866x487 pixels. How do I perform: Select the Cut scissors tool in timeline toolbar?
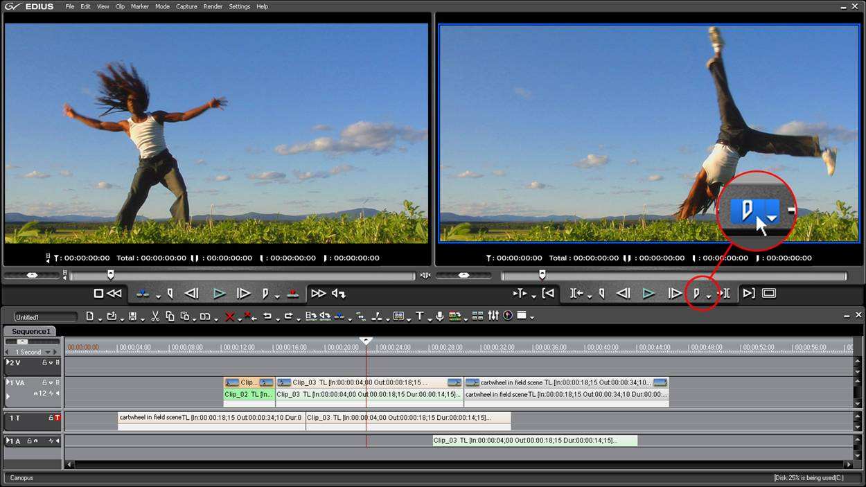155,316
